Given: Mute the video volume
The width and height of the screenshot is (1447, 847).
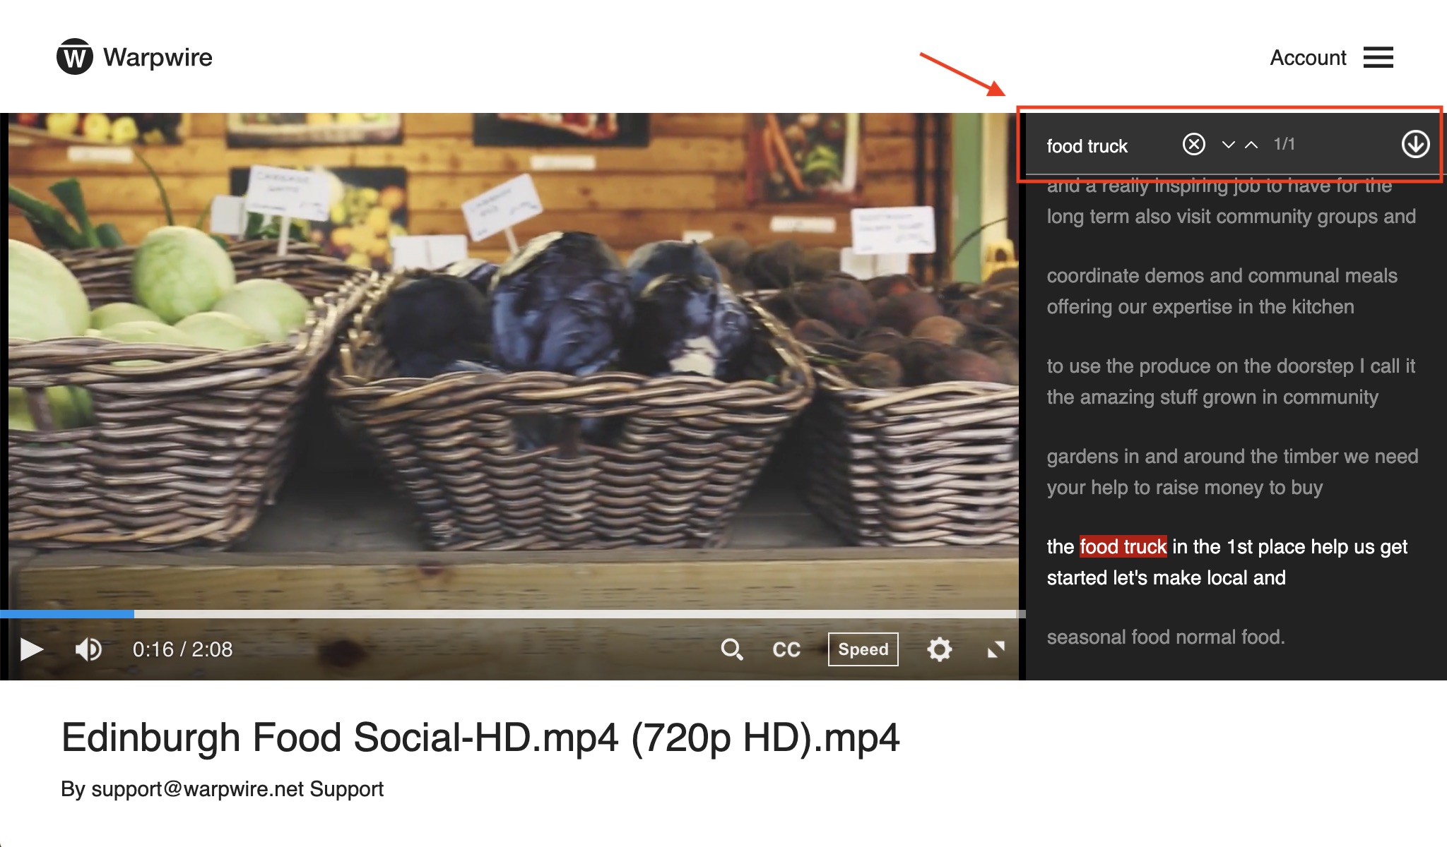Looking at the screenshot, I should click(88, 649).
